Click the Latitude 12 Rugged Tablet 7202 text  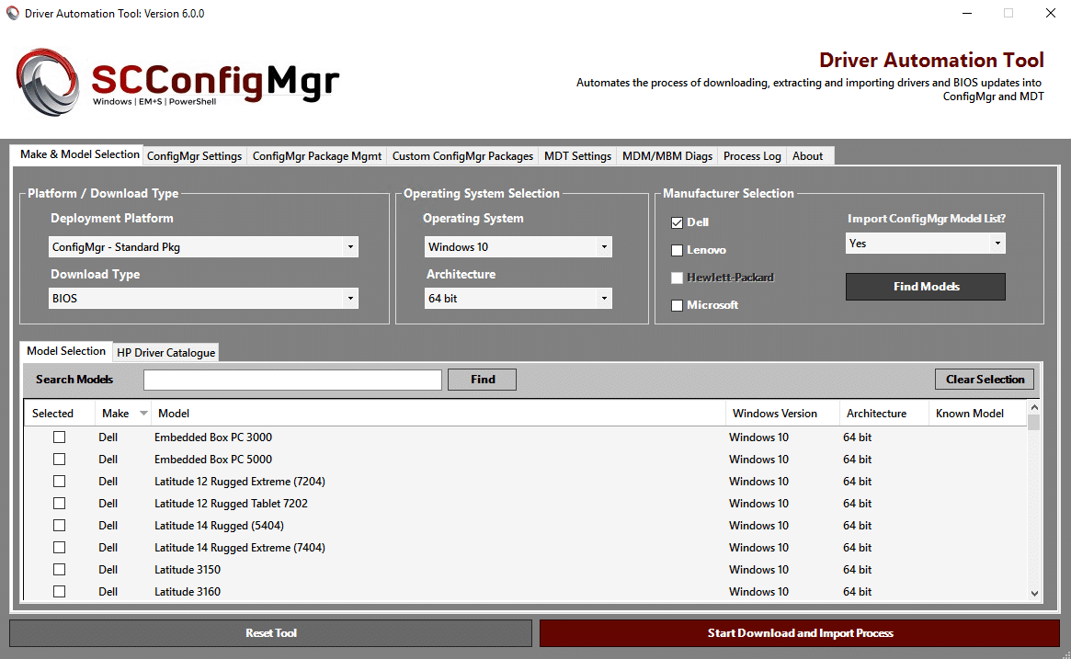coord(231,504)
